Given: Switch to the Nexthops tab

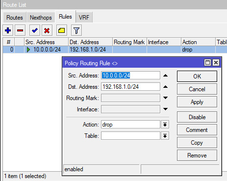Looking at the screenshot, I should 41,17.
